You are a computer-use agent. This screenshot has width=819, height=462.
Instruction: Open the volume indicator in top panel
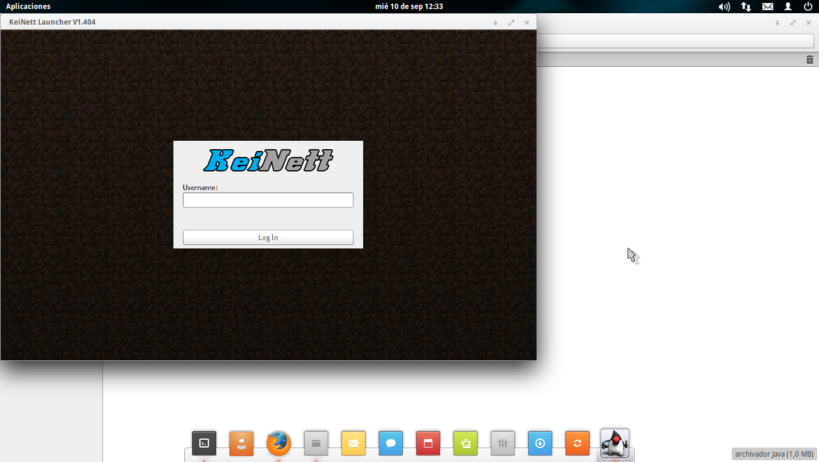click(x=724, y=7)
